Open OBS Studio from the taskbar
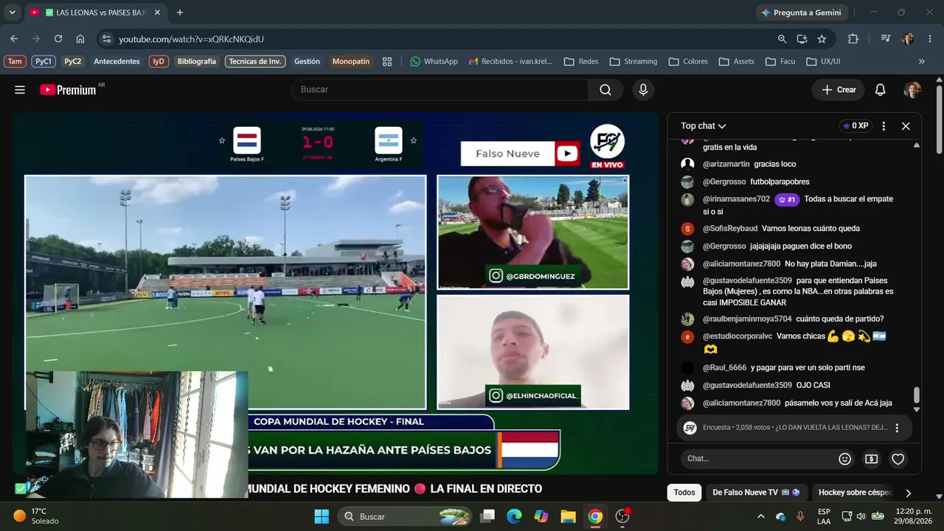The width and height of the screenshot is (944, 531). point(622,516)
